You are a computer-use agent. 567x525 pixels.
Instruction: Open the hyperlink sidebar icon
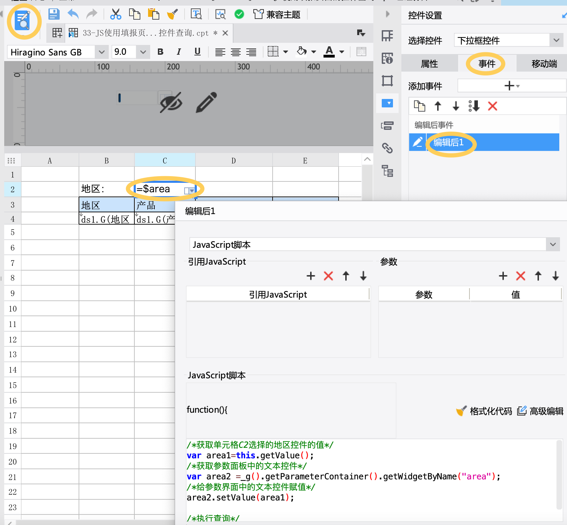[x=387, y=148]
